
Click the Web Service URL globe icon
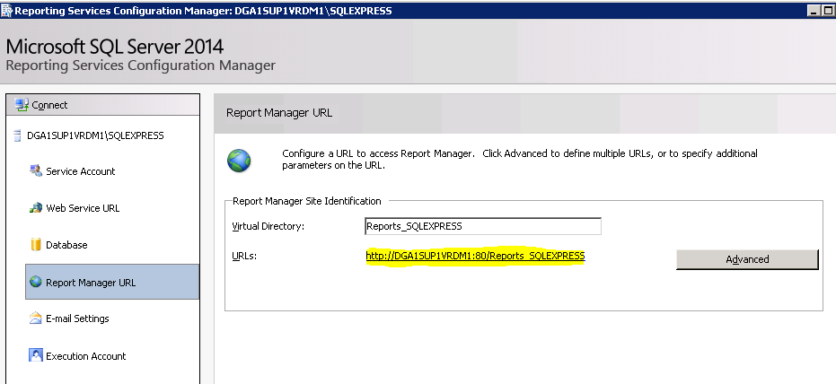(36, 208)
